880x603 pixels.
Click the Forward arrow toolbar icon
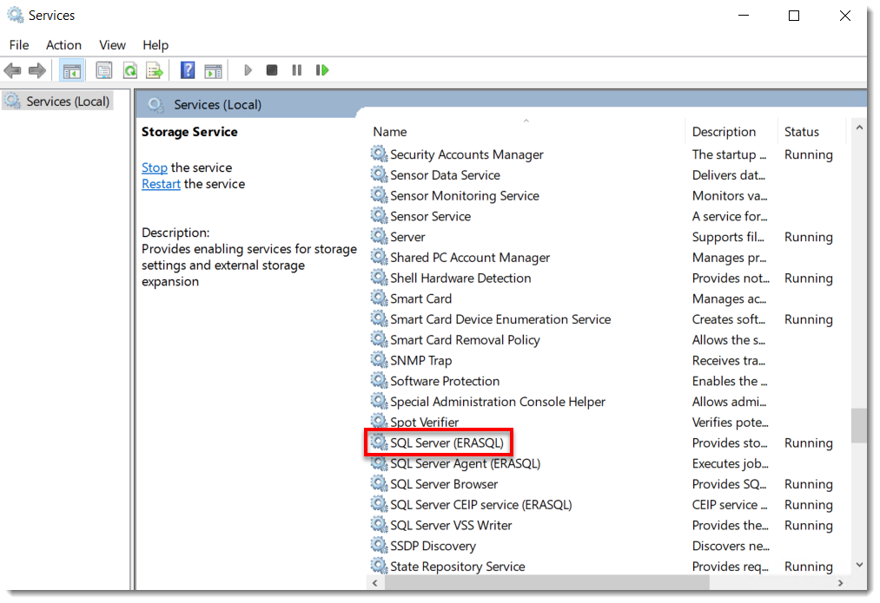click(x=37, y=70)
